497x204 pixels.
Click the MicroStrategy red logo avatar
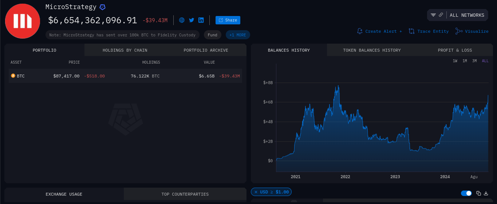point(23,21)
